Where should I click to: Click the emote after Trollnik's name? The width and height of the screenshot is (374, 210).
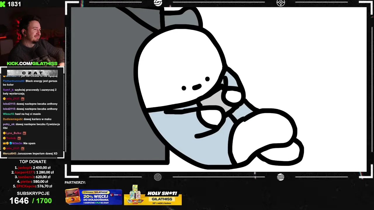pos(19,138)
